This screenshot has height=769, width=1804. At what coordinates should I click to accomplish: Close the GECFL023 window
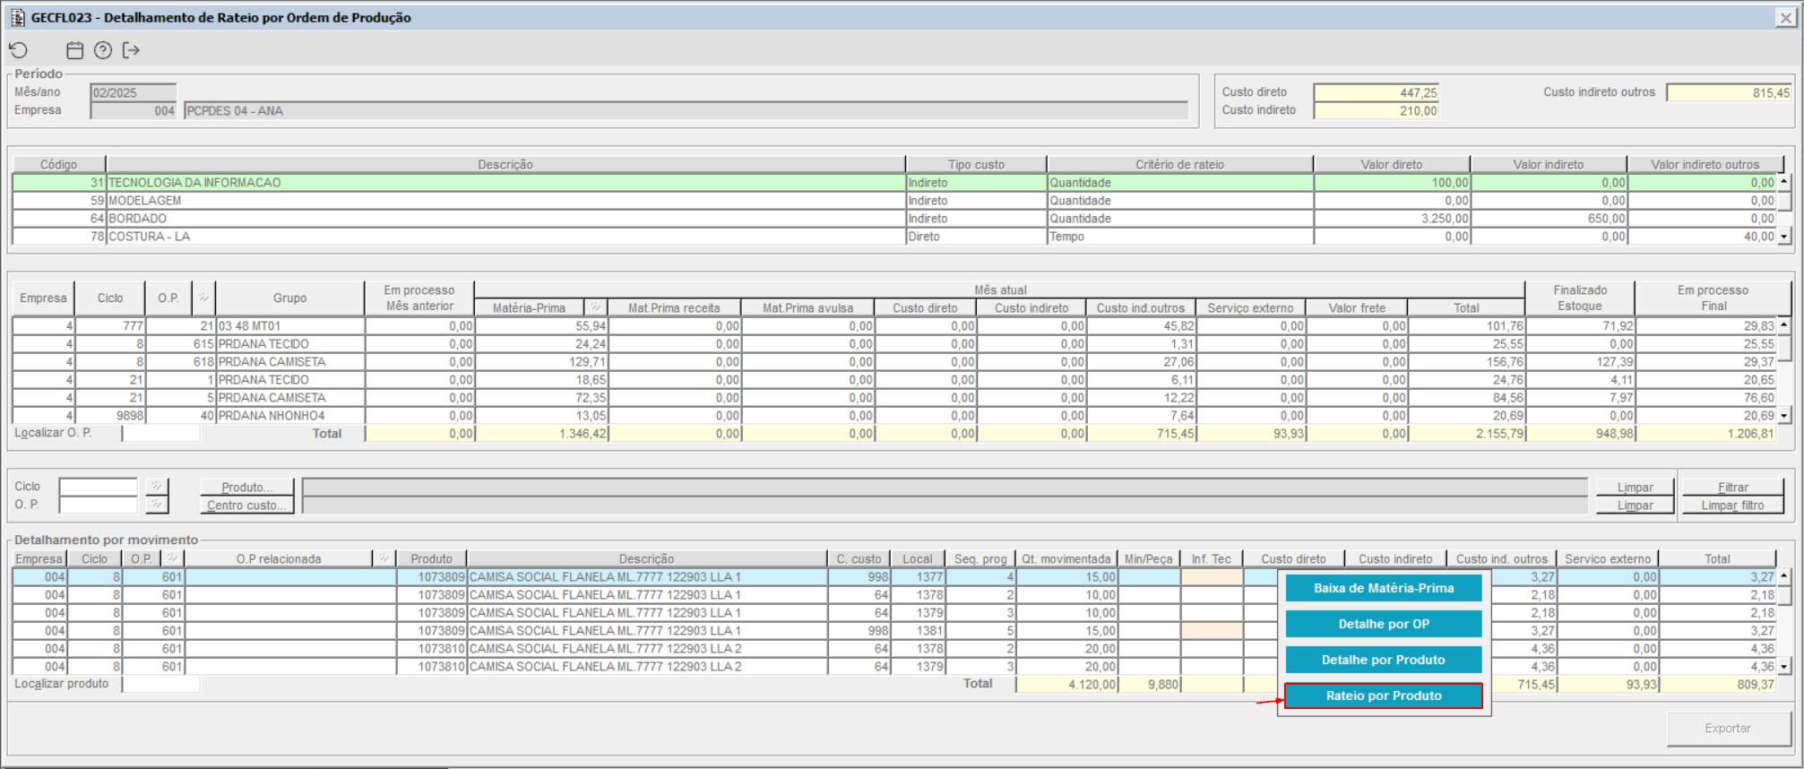[1785, 17]
